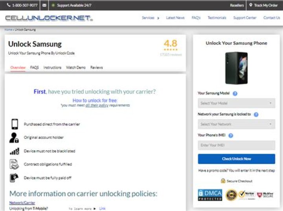This screenshot has height=211, width=283.
Task: Open the Select Your Network dropdown
Action: click(236, 124)
